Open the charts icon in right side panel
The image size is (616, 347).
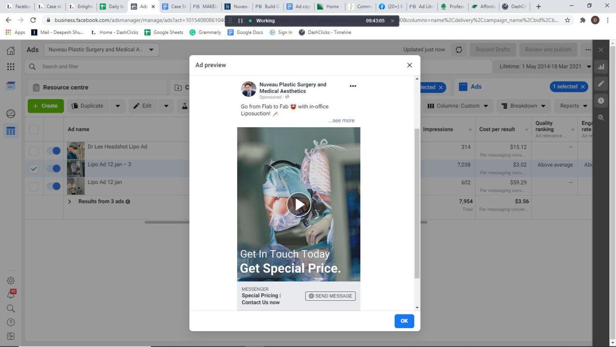click(x=601, y=67)
